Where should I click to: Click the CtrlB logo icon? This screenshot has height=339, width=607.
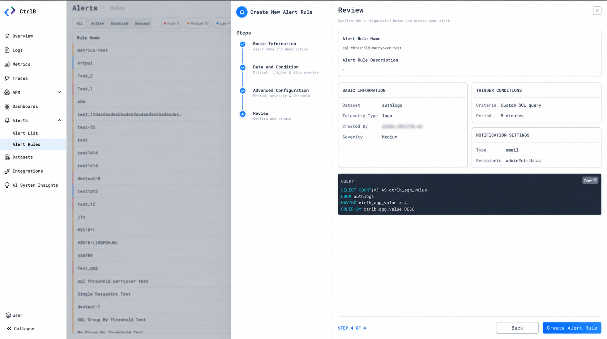pyautogui.click(x=10, y=11)
